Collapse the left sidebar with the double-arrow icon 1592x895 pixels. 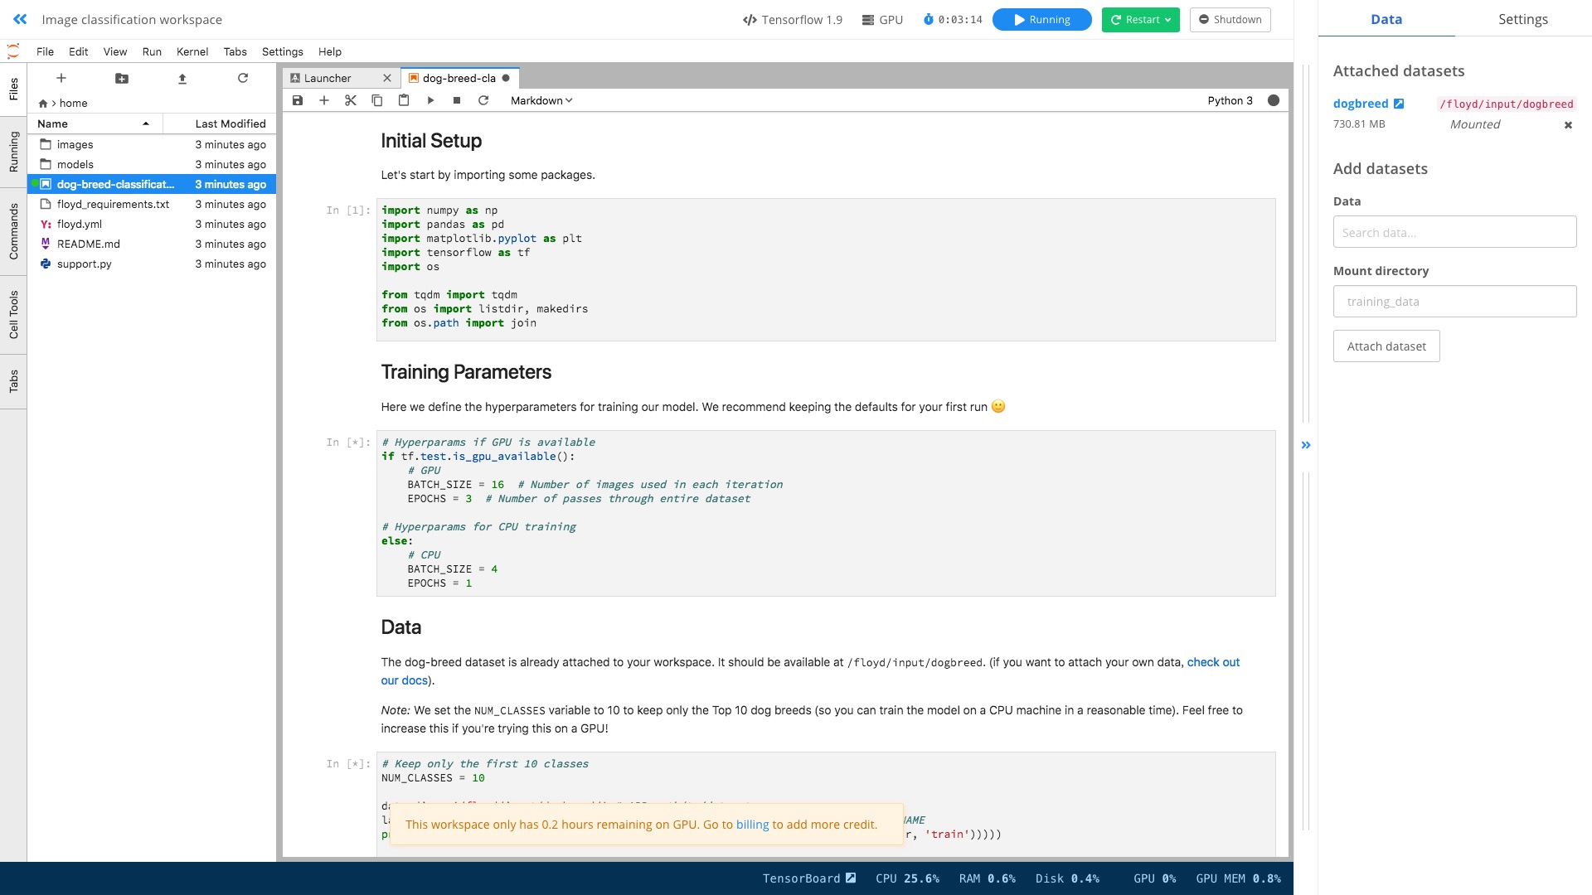20,19
